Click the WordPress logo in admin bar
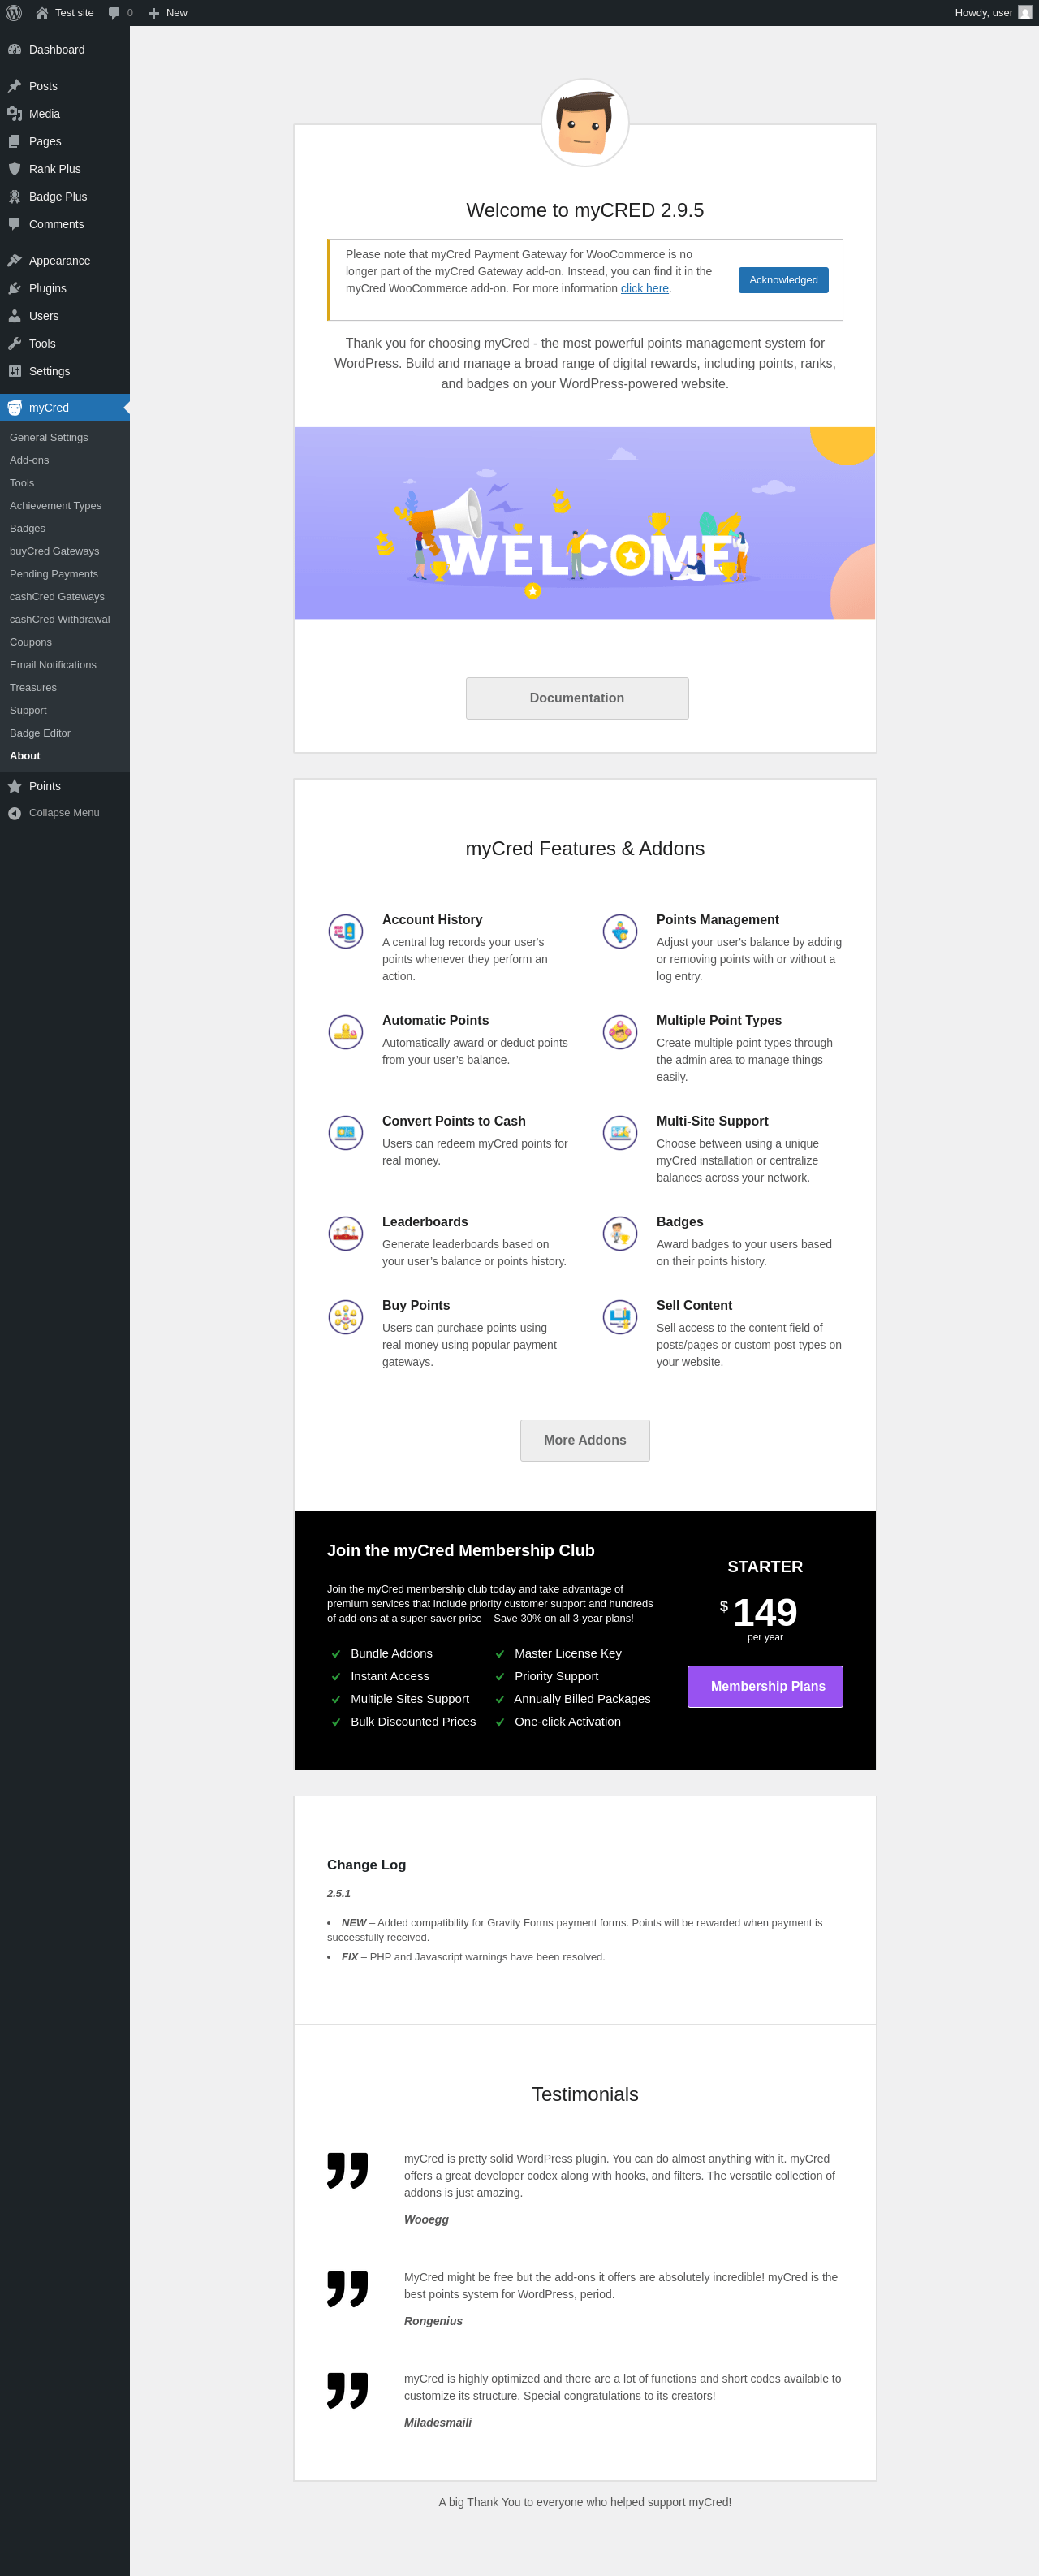The width and height of the screenshot is (1039, 2576). (14, 13)
